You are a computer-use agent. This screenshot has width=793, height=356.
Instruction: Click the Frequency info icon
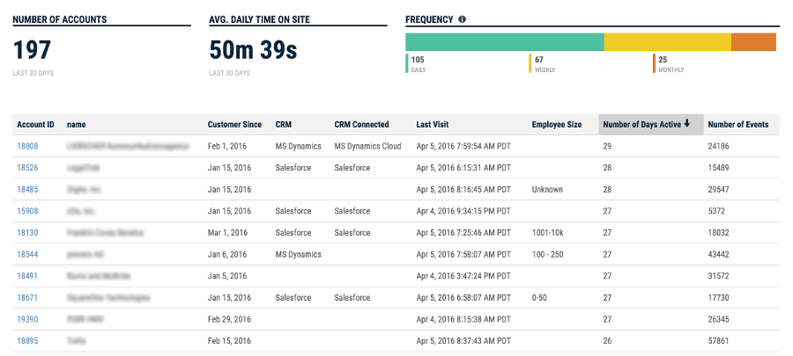click(462, 19)
